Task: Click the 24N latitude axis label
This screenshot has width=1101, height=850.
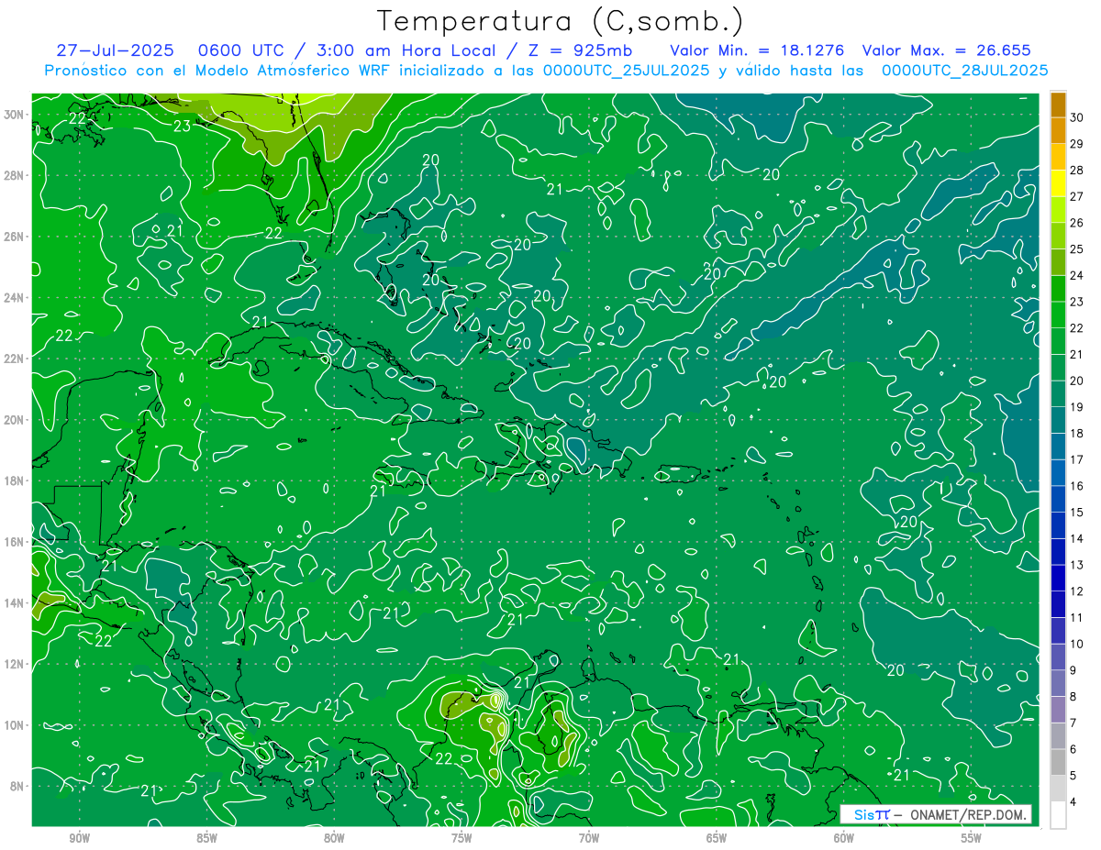Action: (15, 298)
